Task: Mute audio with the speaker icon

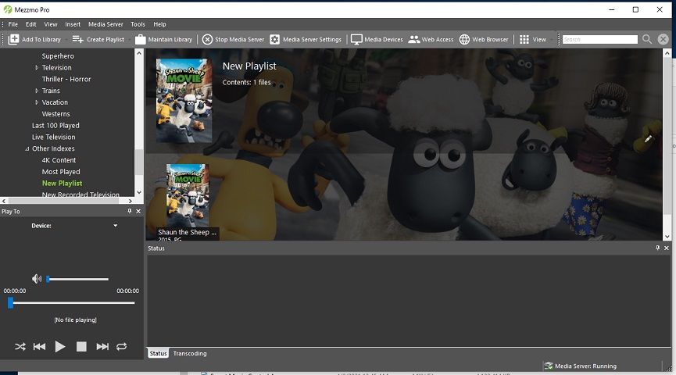Action: (37, 279)
